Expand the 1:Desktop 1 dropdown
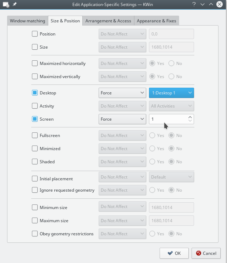 (x=171, y=93)
